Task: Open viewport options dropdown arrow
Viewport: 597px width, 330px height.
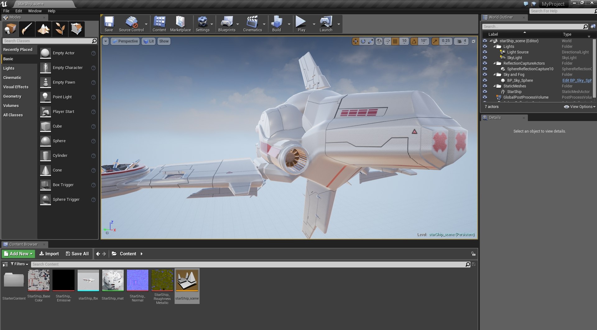Action: [106, 41]
